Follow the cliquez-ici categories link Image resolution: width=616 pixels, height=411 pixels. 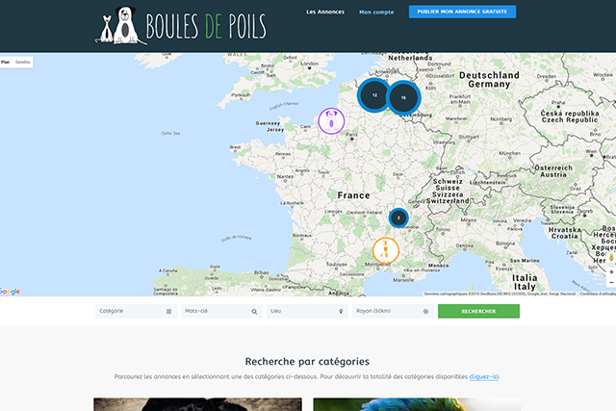tap(484, 376)
